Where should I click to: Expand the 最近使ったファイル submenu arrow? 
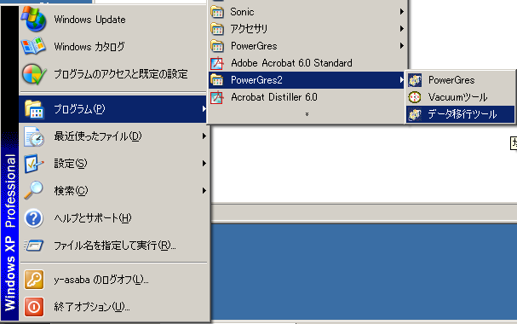(x=204, y=136)
